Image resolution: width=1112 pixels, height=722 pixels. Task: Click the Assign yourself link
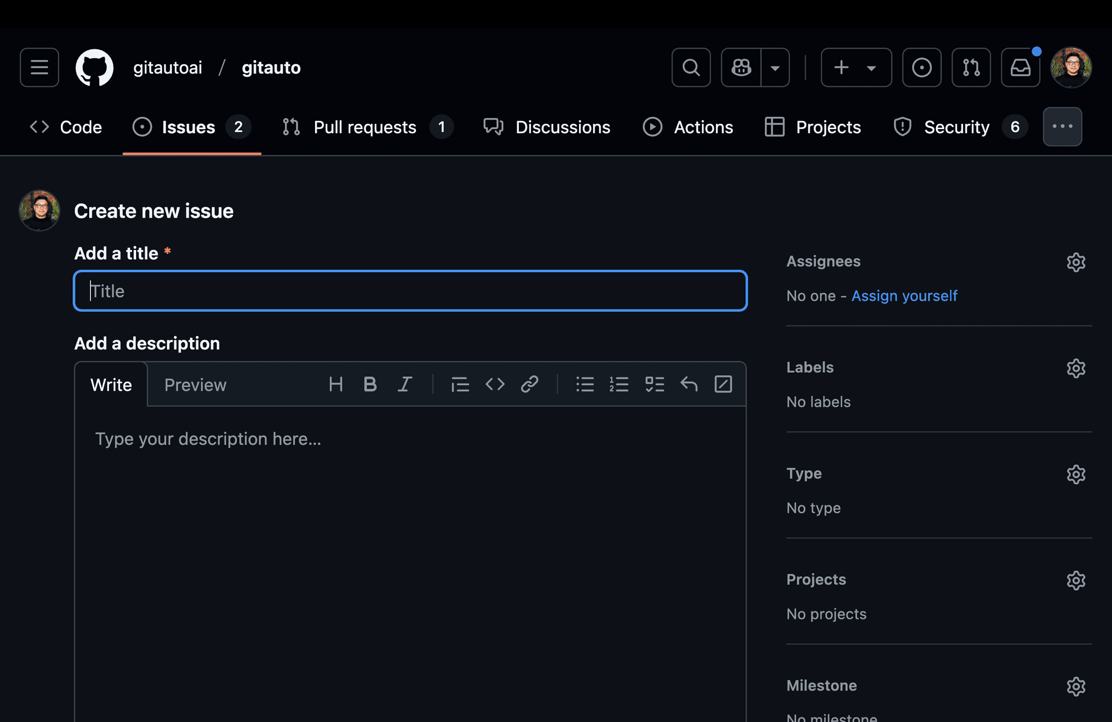[904, 296]
